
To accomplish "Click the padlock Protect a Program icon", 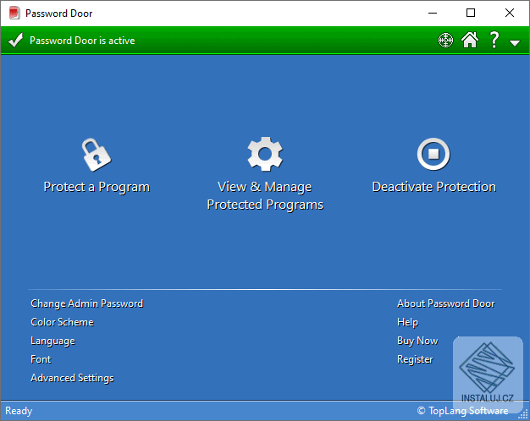I will click(97, 155).
